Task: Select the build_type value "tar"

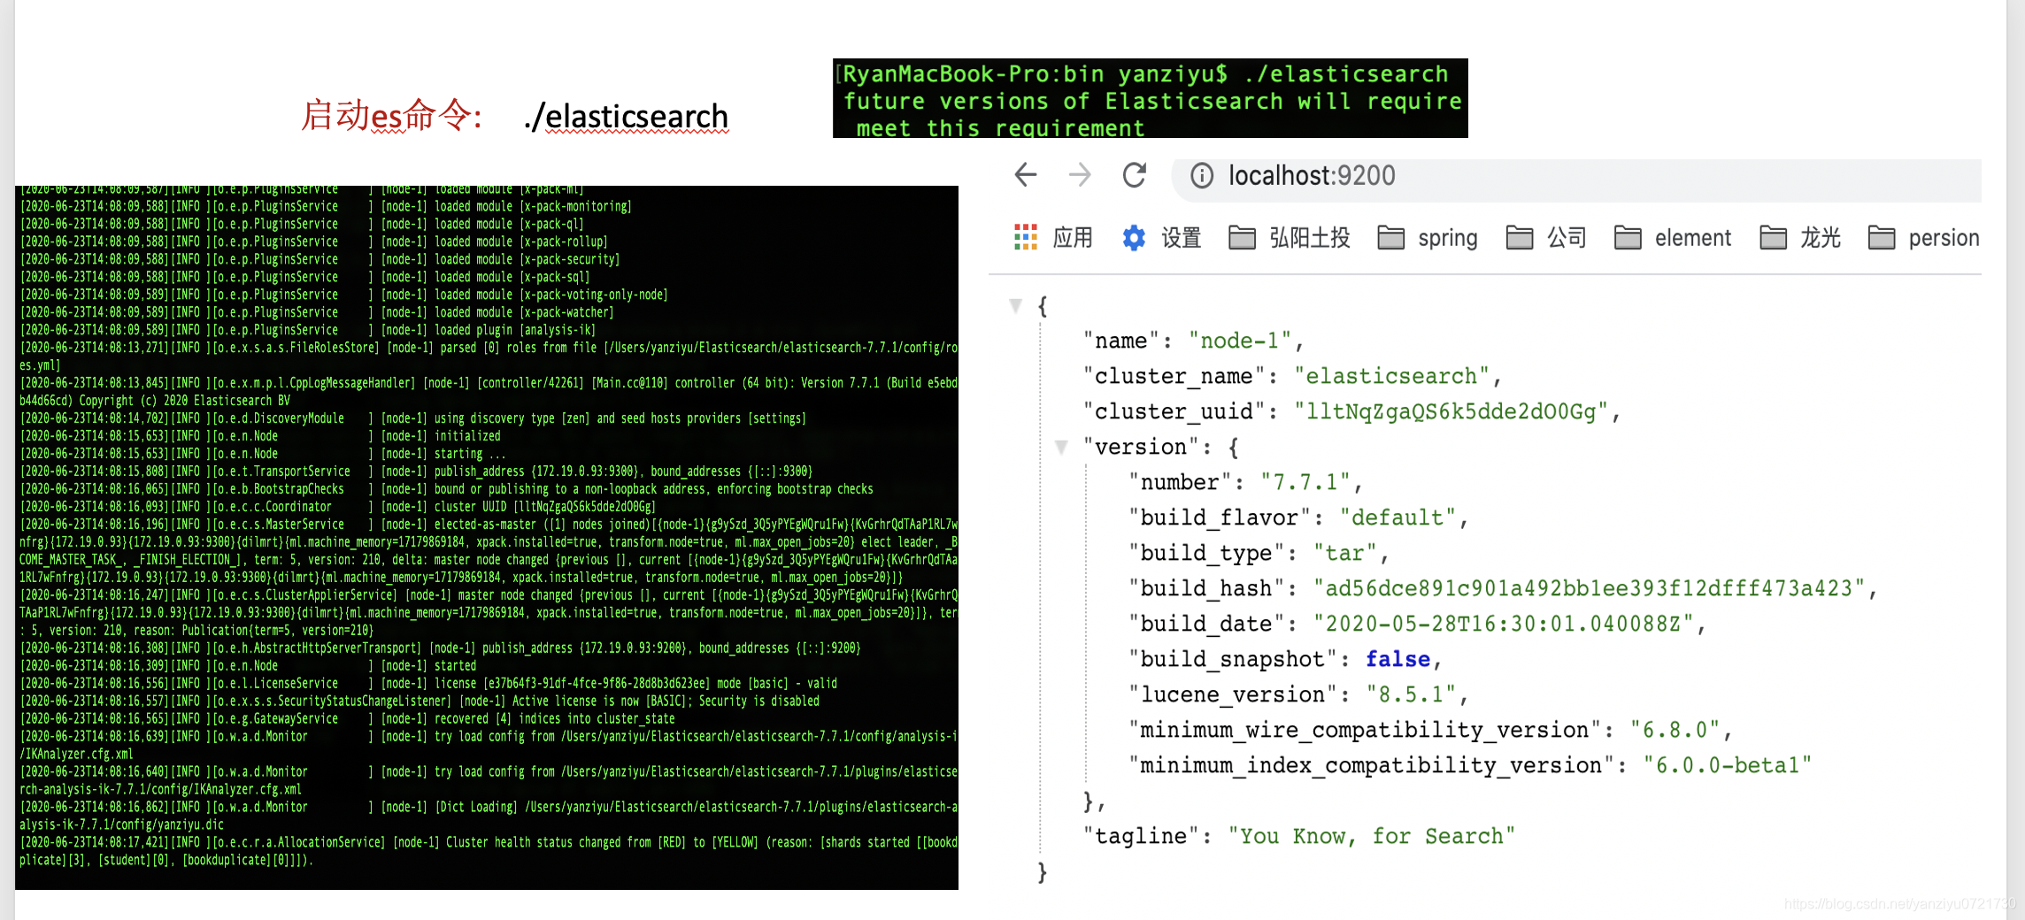Action: click(1345, 553)
